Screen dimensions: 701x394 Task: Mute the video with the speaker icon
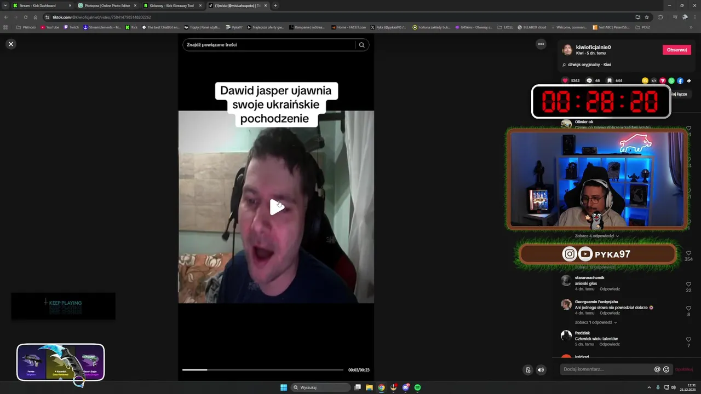541,370
